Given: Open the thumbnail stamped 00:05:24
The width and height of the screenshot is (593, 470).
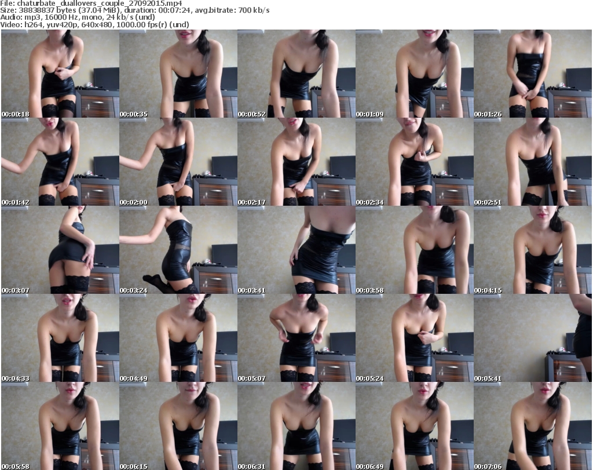Looking at the screenshot, I should pyautogui.click(x=415, y=338).
